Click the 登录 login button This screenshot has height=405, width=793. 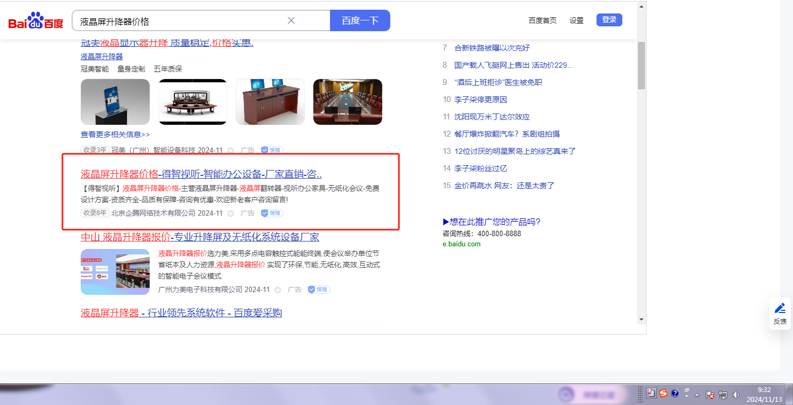pyautogui.click(x=609, y=20)
